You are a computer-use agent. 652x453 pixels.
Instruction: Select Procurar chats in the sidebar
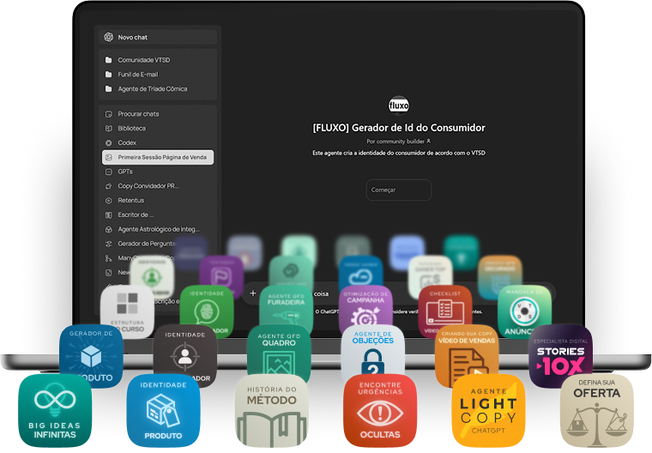coord(138,114)
